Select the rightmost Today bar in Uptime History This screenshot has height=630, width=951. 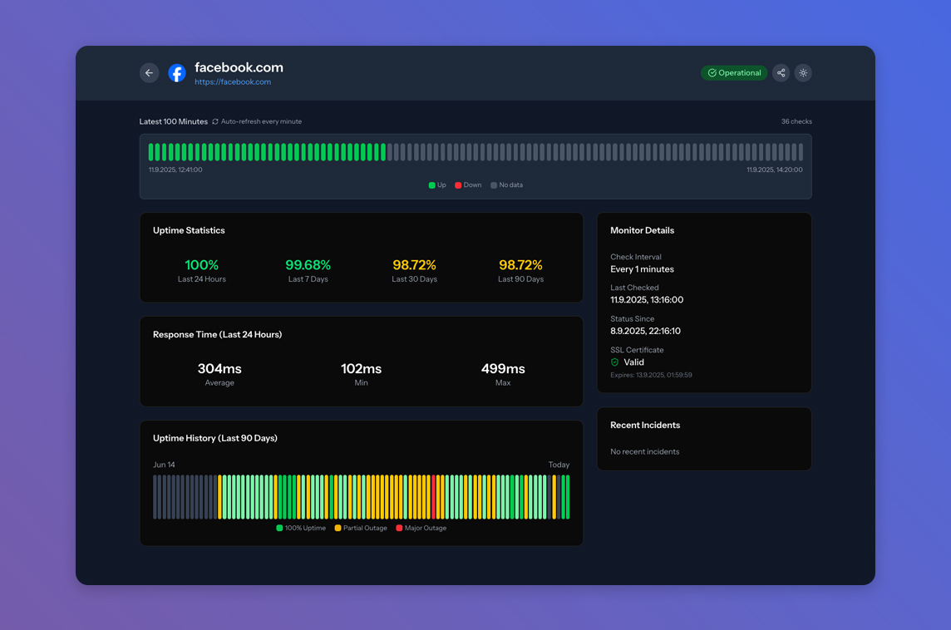click(x=568, y=497)
